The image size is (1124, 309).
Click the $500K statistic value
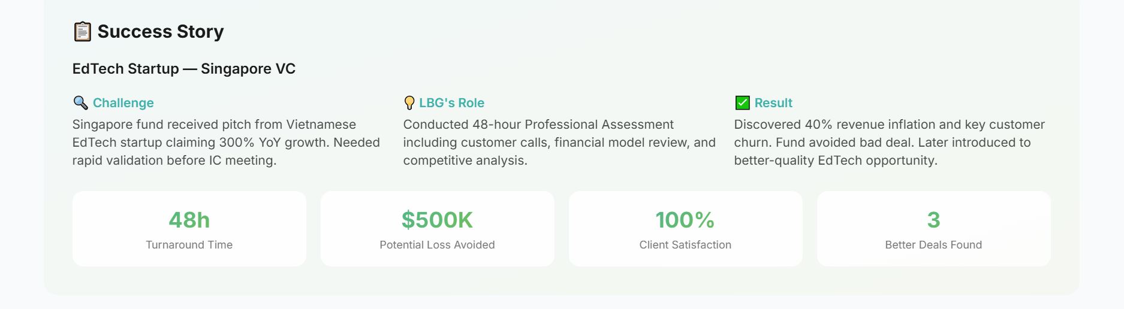pyautogui.click(x=437, y=220)
